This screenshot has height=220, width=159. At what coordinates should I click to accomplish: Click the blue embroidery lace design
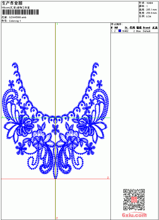(x=55, y=120)
